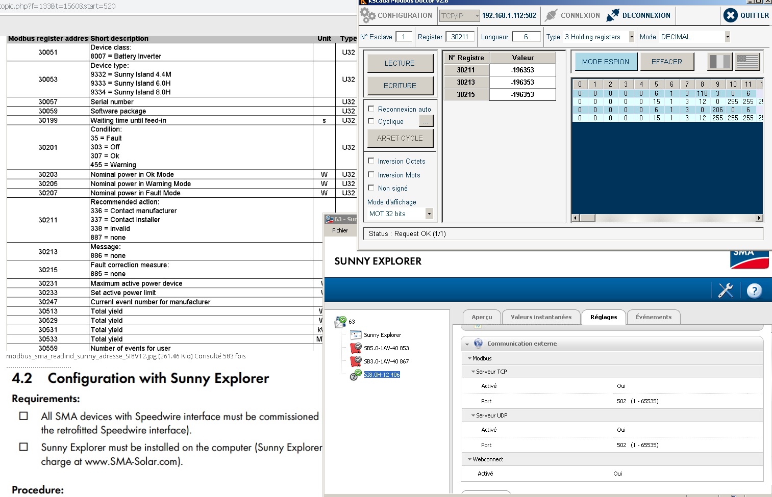Click the ellipsis button next to Cyclique
The height and width of the screenshot is (497, 772).
point(426,121)
